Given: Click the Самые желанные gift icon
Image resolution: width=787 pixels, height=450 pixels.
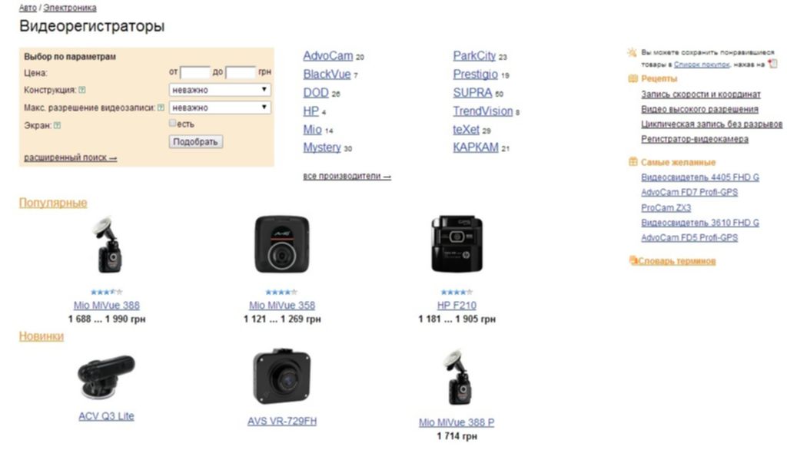Looking at the screenshot, I should click(633, 162).
